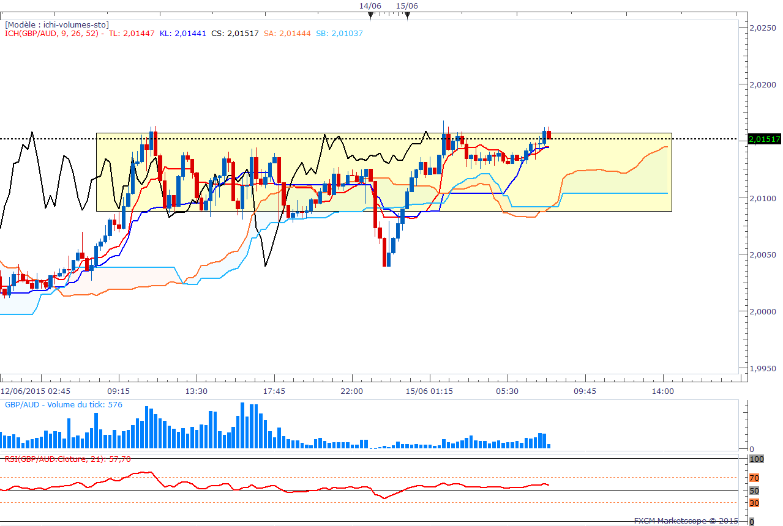Image resolution: width=783 pixels, height=526 pixels.
Task: Select the Modèle ichi-volumes-sto label
Action: coord(57,24)
